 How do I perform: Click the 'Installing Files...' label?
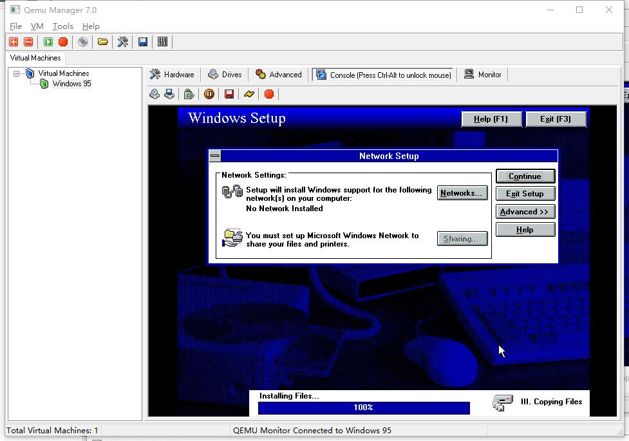[x=289, y=396]
